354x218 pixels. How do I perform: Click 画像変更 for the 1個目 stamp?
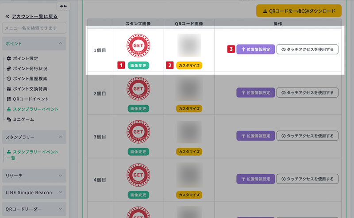point(138,65)
